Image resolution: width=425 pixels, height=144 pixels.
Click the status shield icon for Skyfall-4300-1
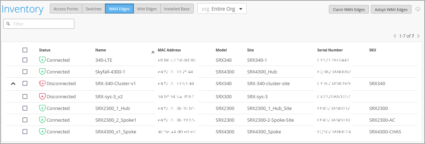click(x=42, y=72)
